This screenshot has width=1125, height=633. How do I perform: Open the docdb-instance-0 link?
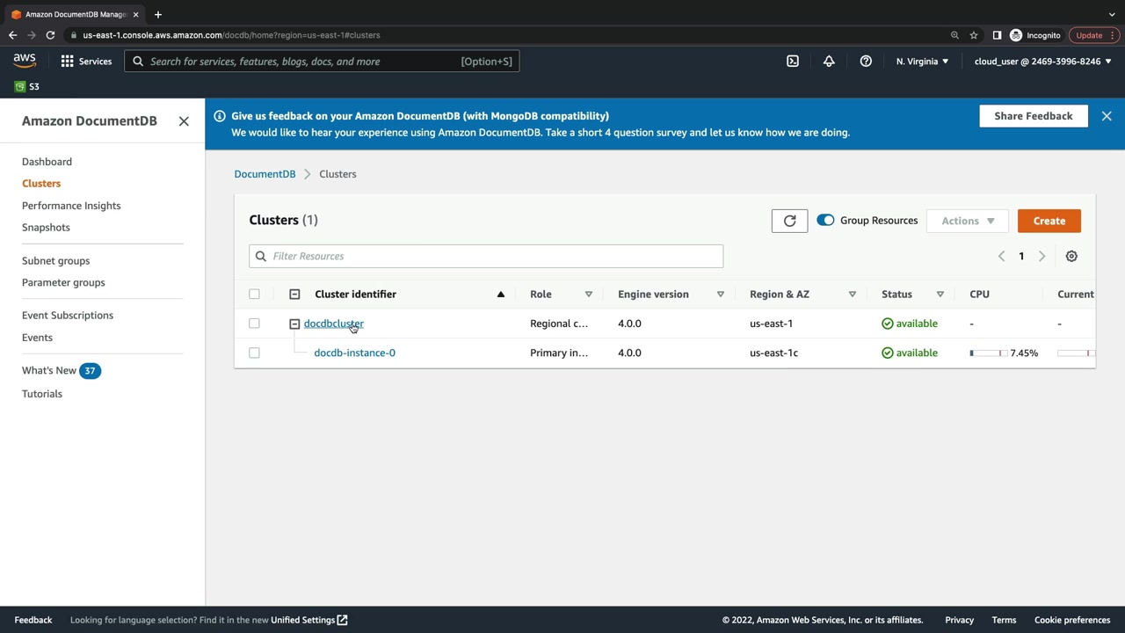pos(354,353)
